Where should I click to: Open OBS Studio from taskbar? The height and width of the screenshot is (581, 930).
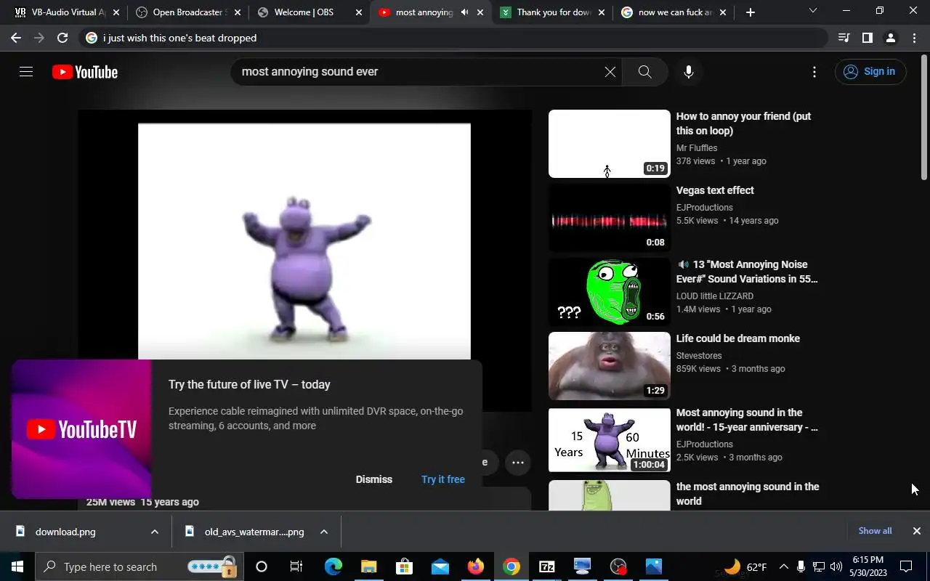point(618,566)
